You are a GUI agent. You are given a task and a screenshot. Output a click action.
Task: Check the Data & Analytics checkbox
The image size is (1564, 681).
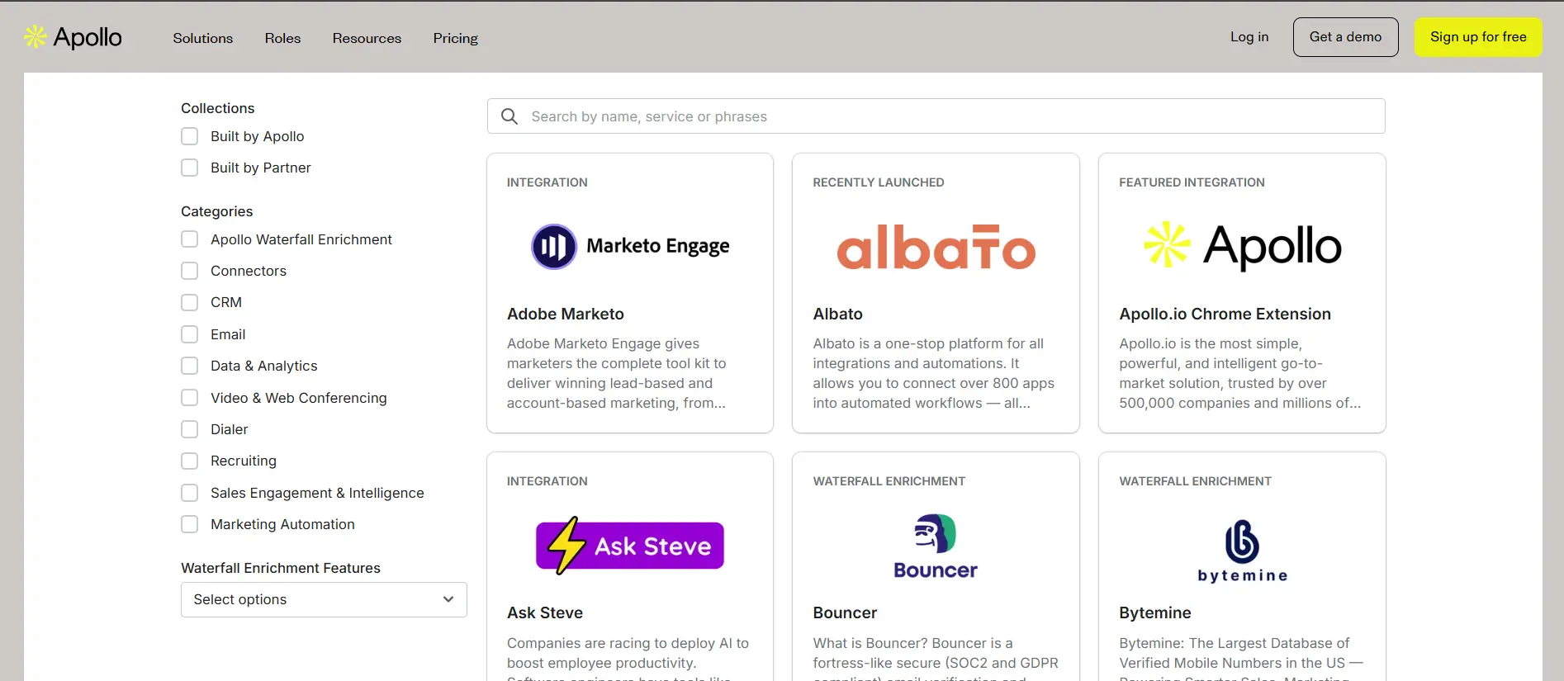tap(190, 366)
